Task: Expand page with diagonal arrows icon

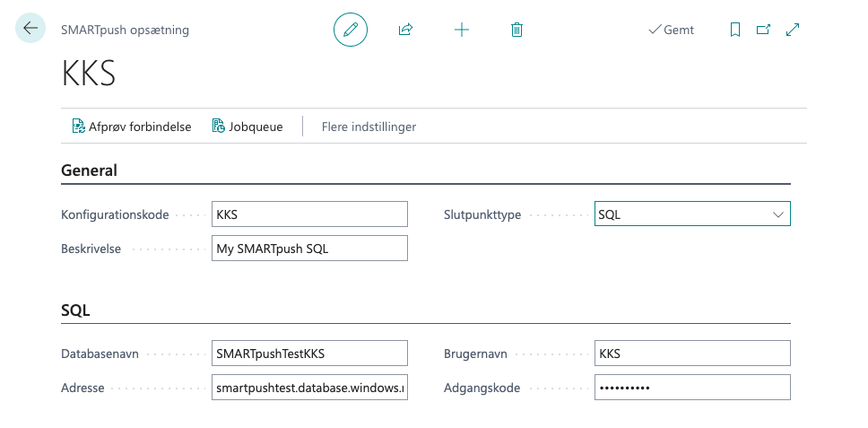Action: pyautogui.click(x=793, y=30)
